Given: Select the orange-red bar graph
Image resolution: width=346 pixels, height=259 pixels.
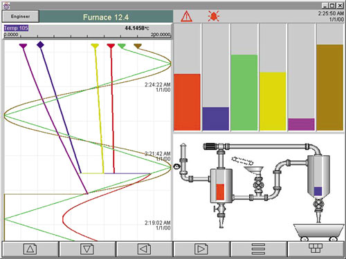Looking at the screenshot, I should [187, 102].
